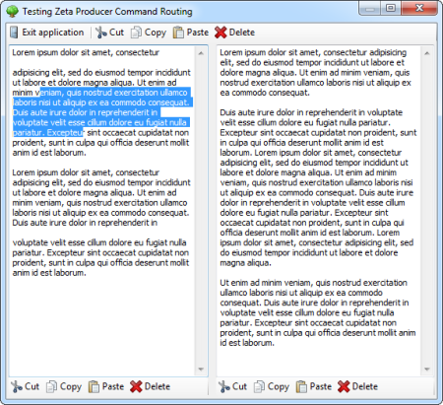Click the scissors Cut icon below left text pane
The width and height of the screenshot is (443, 405).
pos(17,386)
